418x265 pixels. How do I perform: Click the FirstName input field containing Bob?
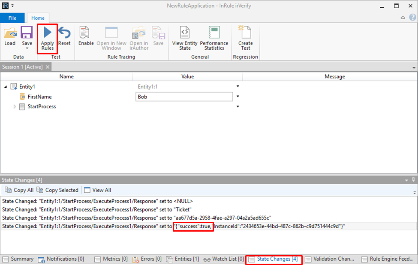pos(184,97)
